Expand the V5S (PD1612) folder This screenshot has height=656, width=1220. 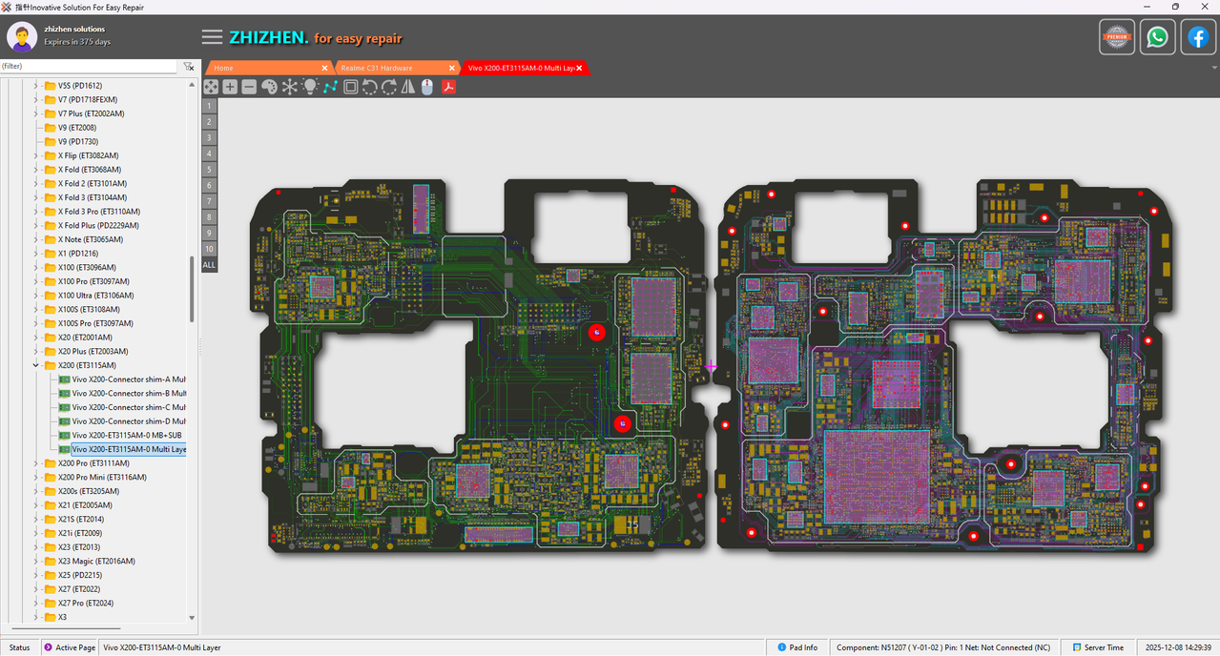36,86
